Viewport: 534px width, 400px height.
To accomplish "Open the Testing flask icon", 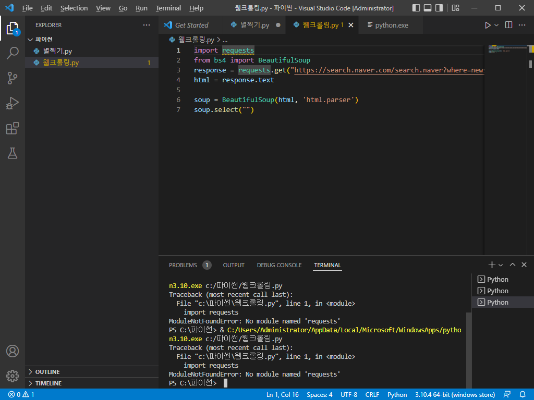I will pos(13,154).
